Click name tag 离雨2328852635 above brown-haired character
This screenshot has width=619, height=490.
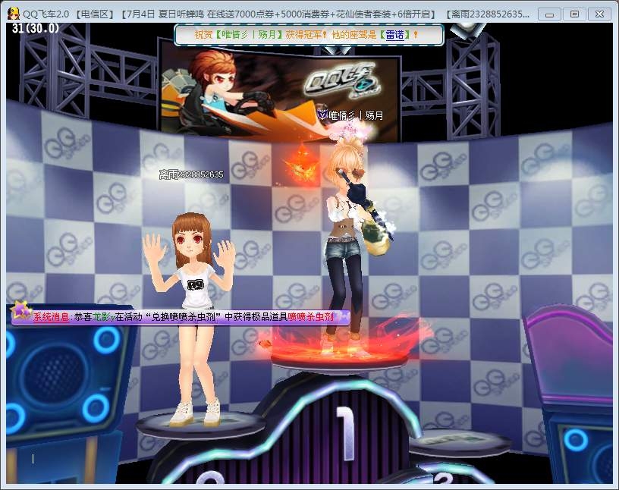coord(191,174)
